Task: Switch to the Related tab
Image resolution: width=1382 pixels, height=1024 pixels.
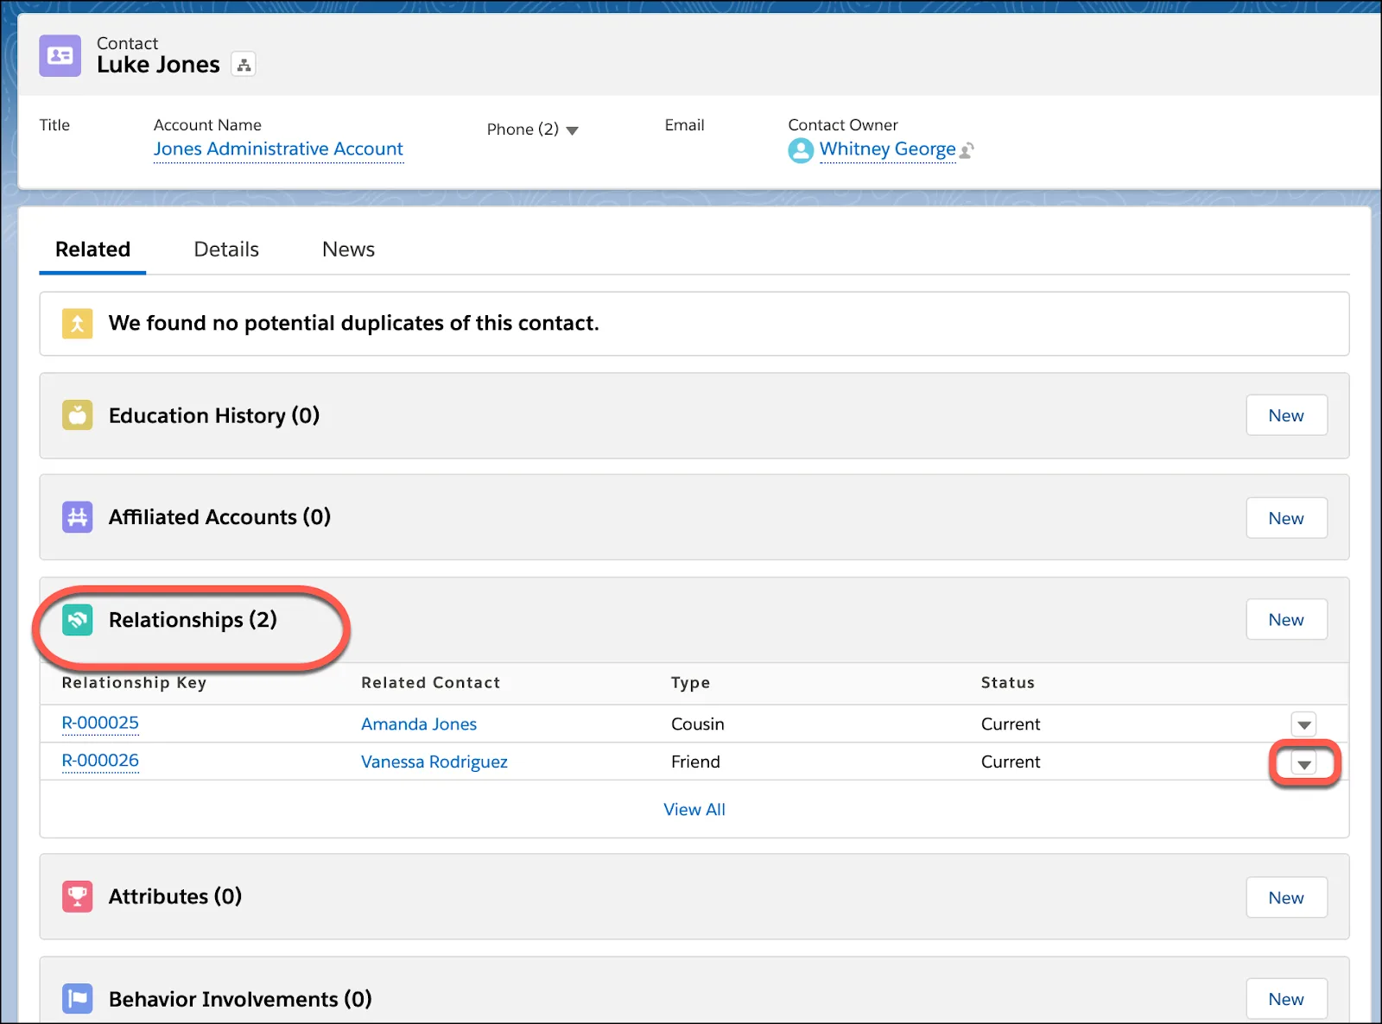Action: click(92, 250)
